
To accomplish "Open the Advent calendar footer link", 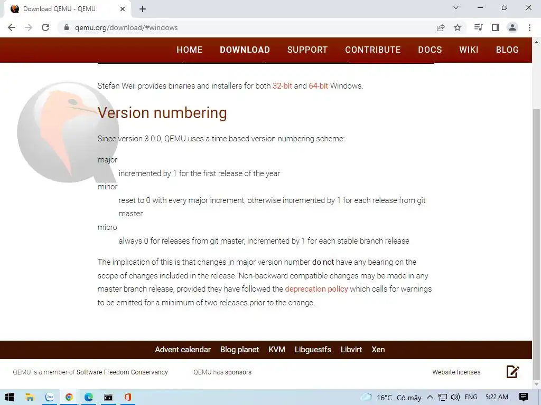I will 182,350.
